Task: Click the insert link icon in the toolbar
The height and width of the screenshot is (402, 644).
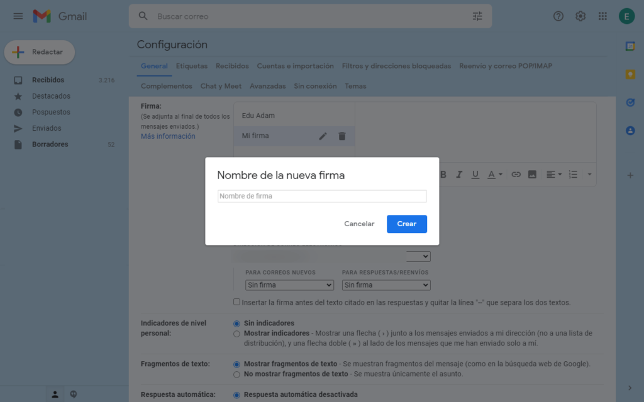Action: pos(516,175)
